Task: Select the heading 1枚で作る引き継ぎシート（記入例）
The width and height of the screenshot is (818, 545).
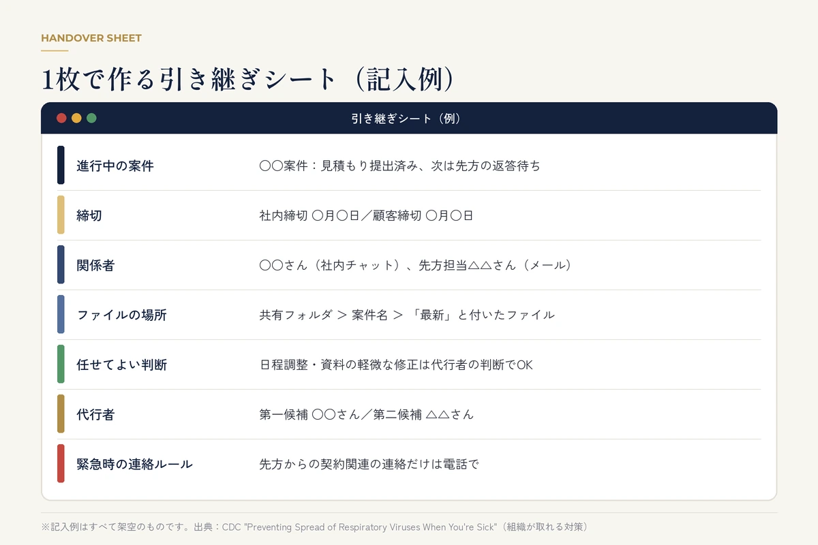Action: click(x=248, y=80)
